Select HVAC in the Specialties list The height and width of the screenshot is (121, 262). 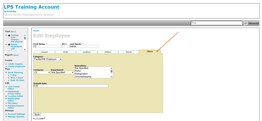coord(78,71)
